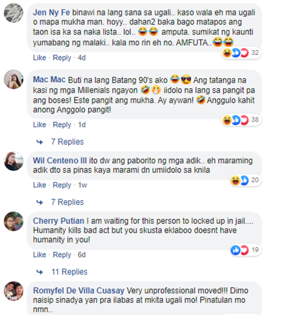Open Wil Centeno III's profile name link

(x=60, y=161)
